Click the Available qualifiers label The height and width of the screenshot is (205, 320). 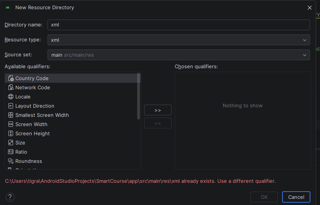point(28,67)
